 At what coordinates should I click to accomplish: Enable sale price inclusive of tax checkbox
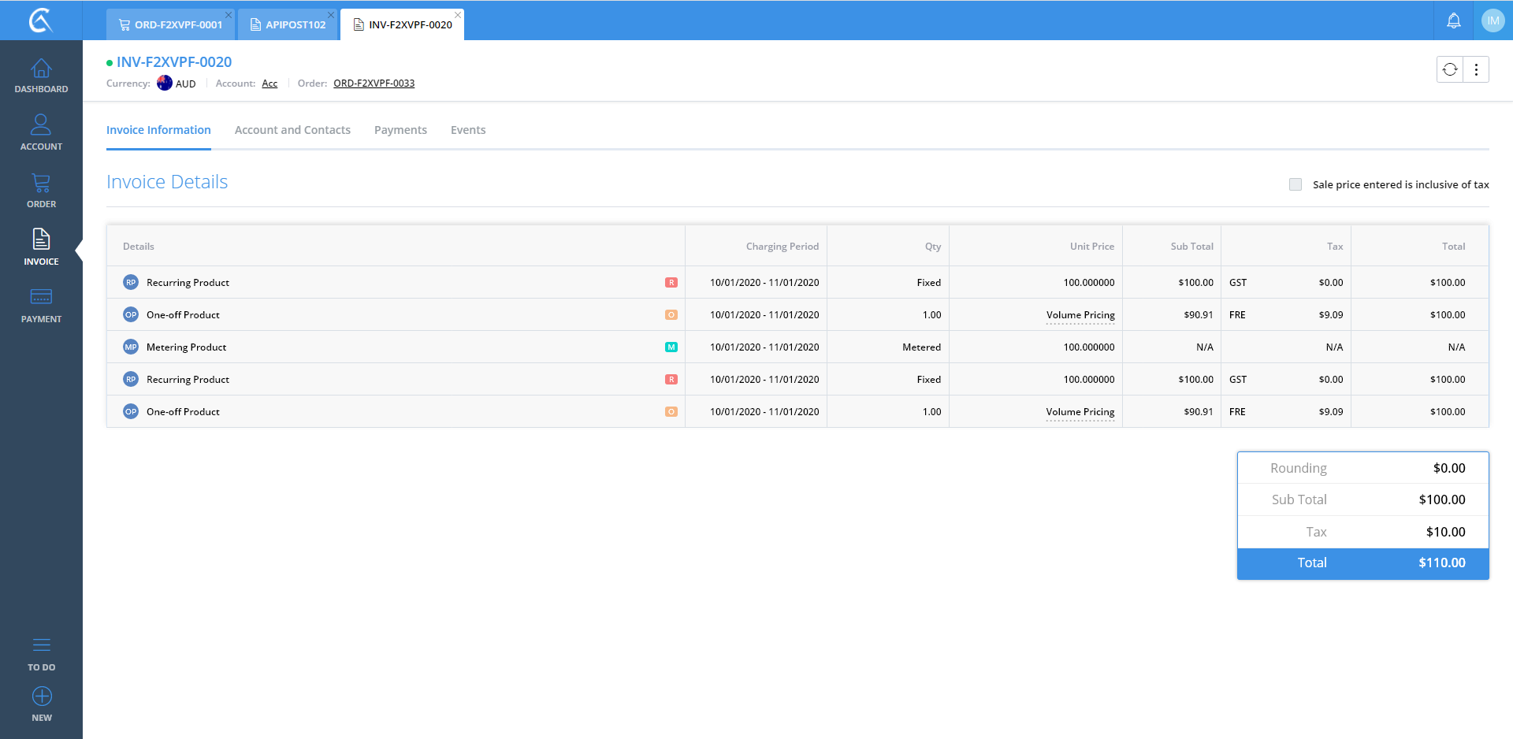click(1296, 184)
